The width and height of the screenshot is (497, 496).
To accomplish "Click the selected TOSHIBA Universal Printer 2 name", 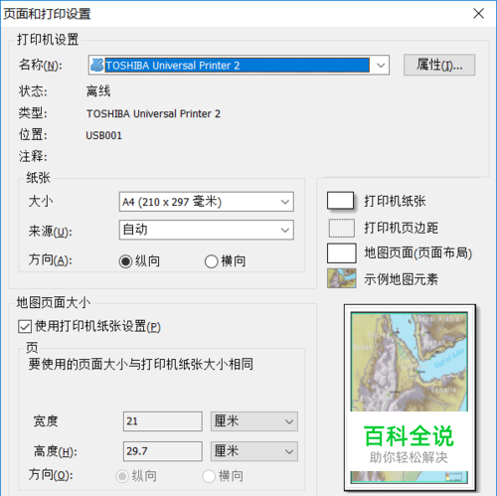I will point(238,65).
